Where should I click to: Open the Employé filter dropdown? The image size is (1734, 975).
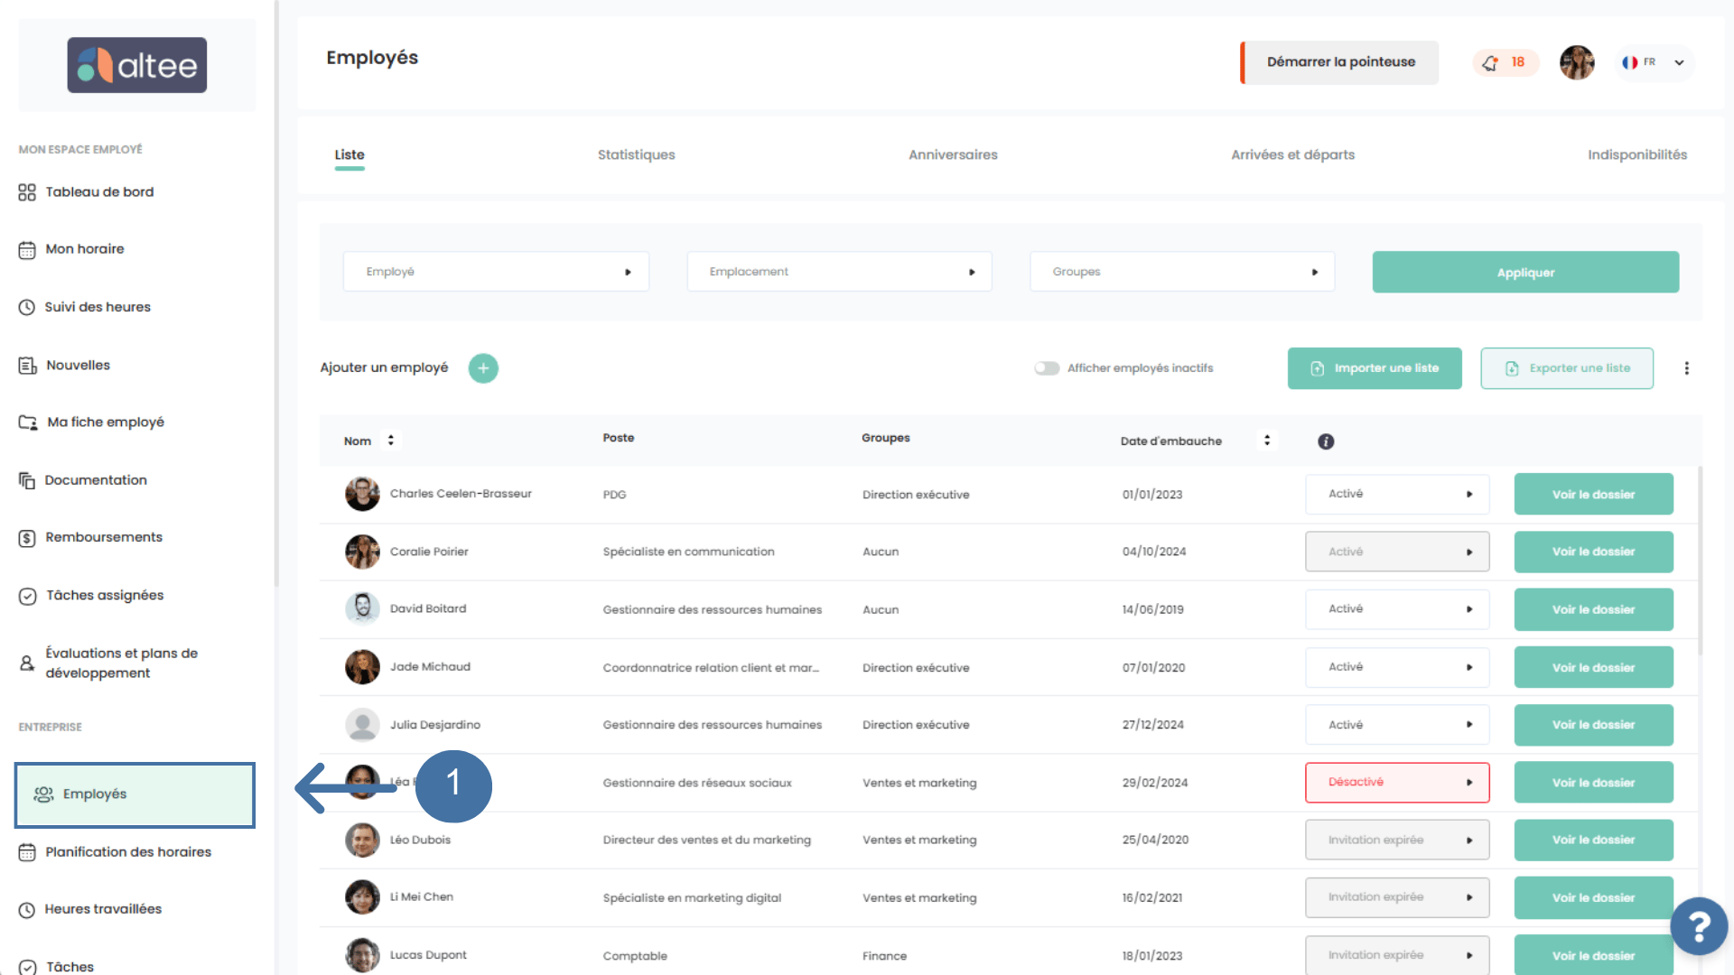pos(496,272)
